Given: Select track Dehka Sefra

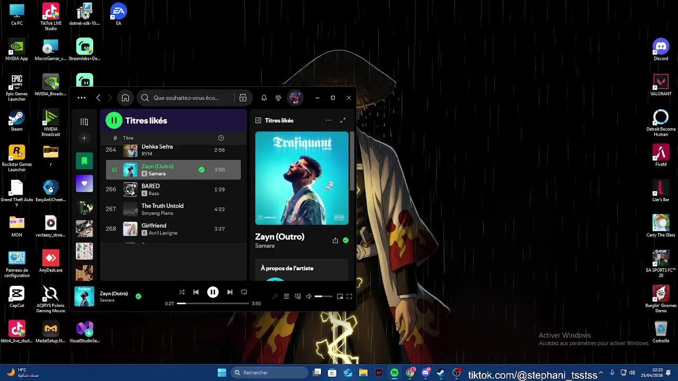Looking at the screenshot, I should pos(173,150).
